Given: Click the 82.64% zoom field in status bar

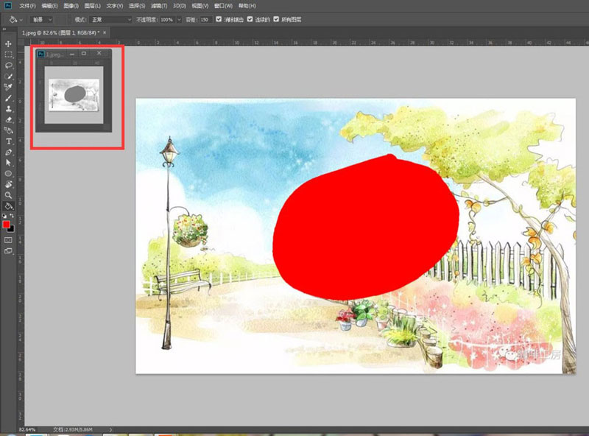Looking at the screenshot, I should point(27,429).
